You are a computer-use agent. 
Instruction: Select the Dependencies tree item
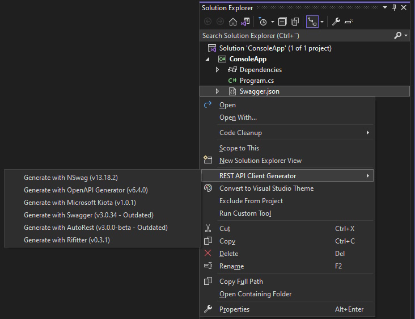[261, 70]
